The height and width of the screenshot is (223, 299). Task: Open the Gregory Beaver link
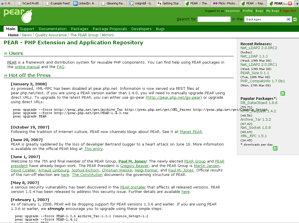tap(134, 166)
